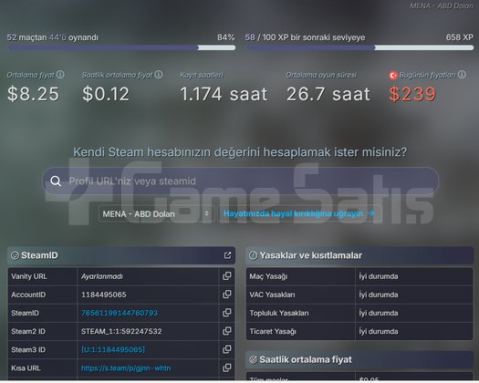Click the Topluluk Yasakları row label
This screenshot has height=383, width=479.
(279, 313)
